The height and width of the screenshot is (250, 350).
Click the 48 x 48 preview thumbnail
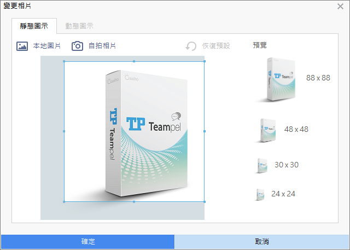click(x=266, y=131)
